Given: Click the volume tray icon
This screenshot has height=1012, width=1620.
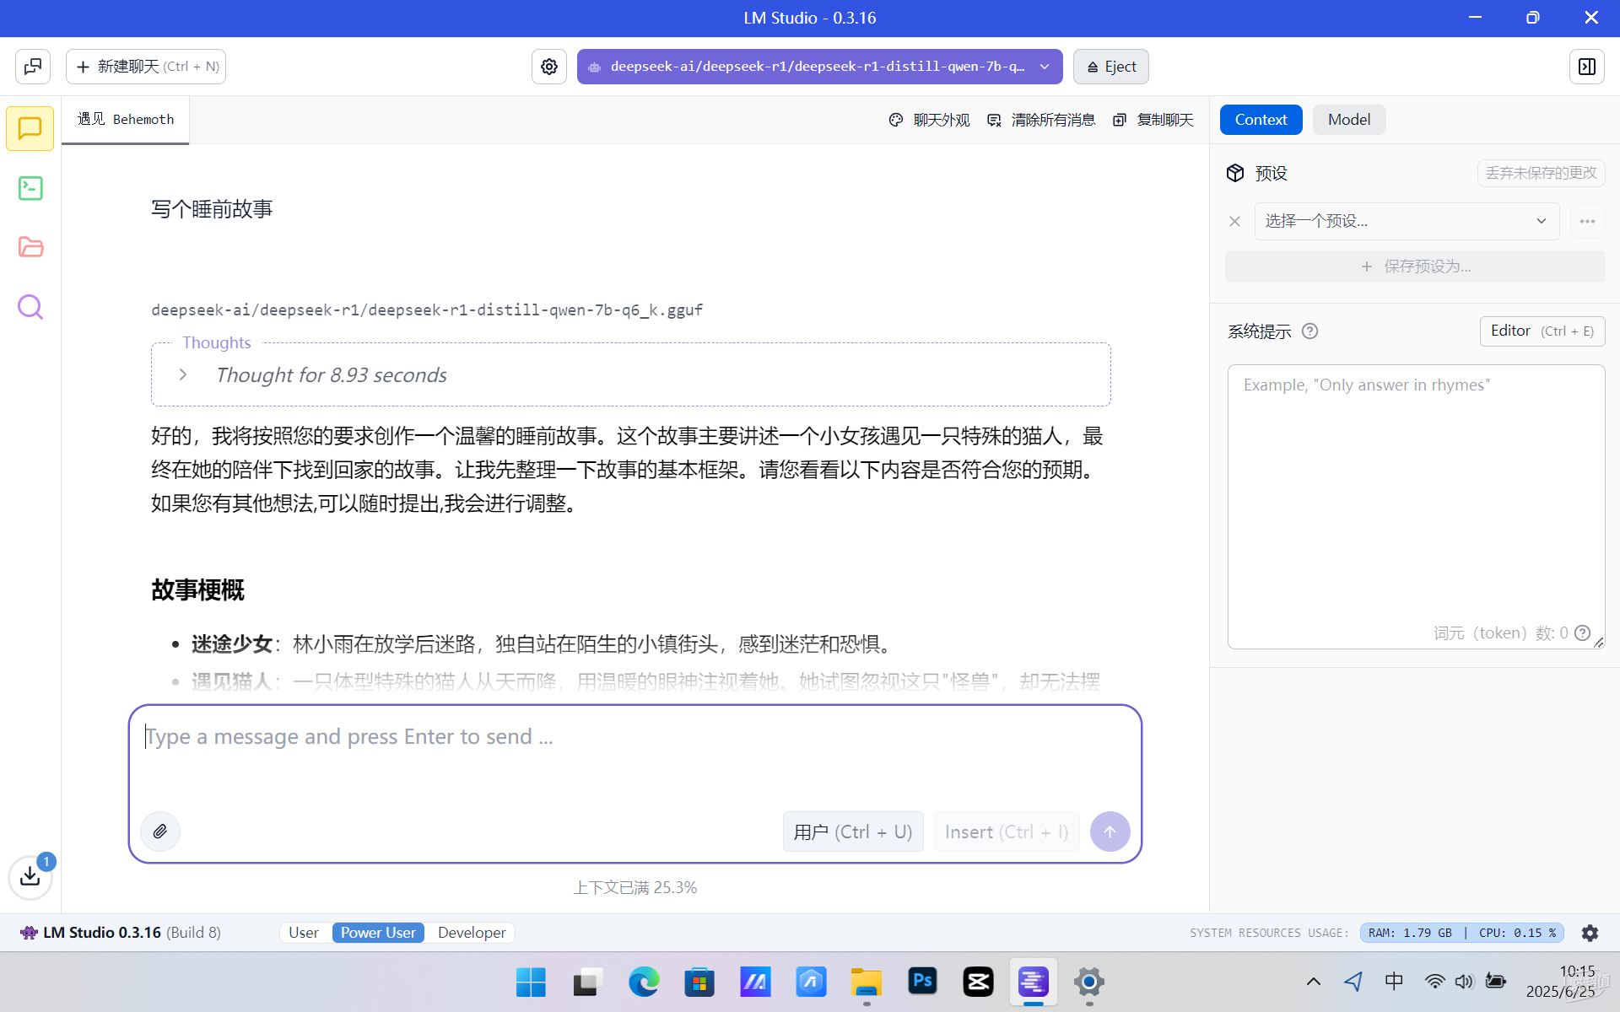Looking at the screenshot, I should point(1464,982).
